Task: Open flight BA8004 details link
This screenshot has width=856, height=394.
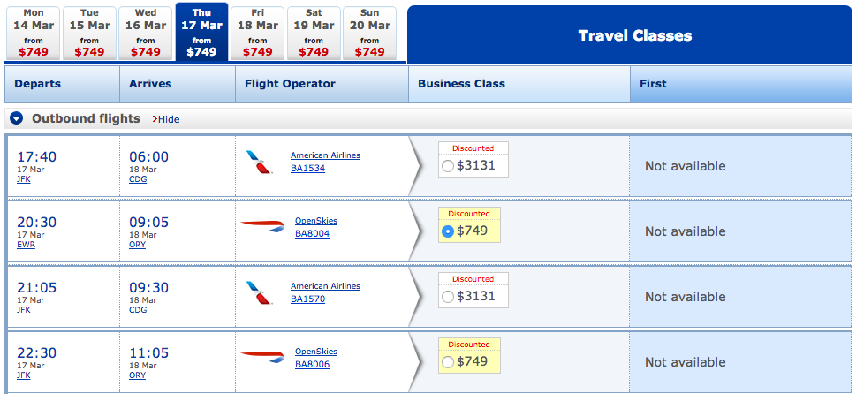Action: 312,233
